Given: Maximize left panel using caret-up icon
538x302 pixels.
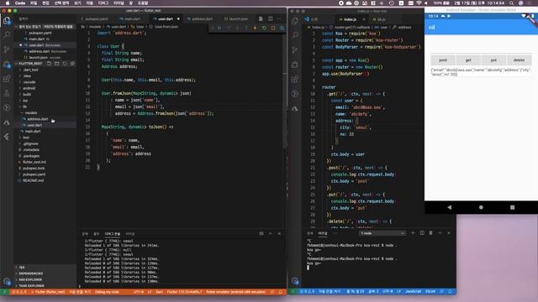Looking at the screenshot, I should click(x=271, y=233).
